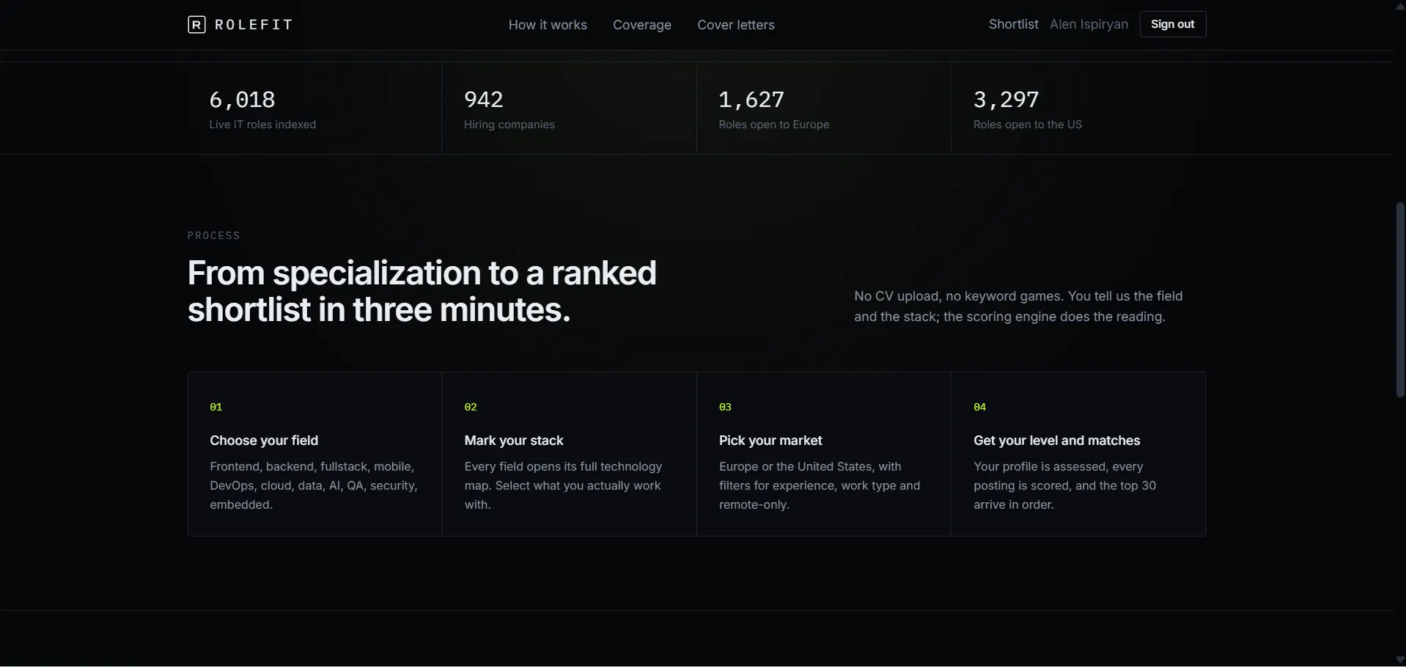This screenshot has width=1406, height=667.
Task: Click step number 03
Action: coord(725,407)
